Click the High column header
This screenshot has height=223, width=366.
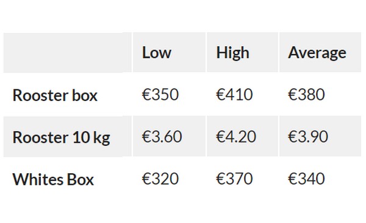coord(233,52)
